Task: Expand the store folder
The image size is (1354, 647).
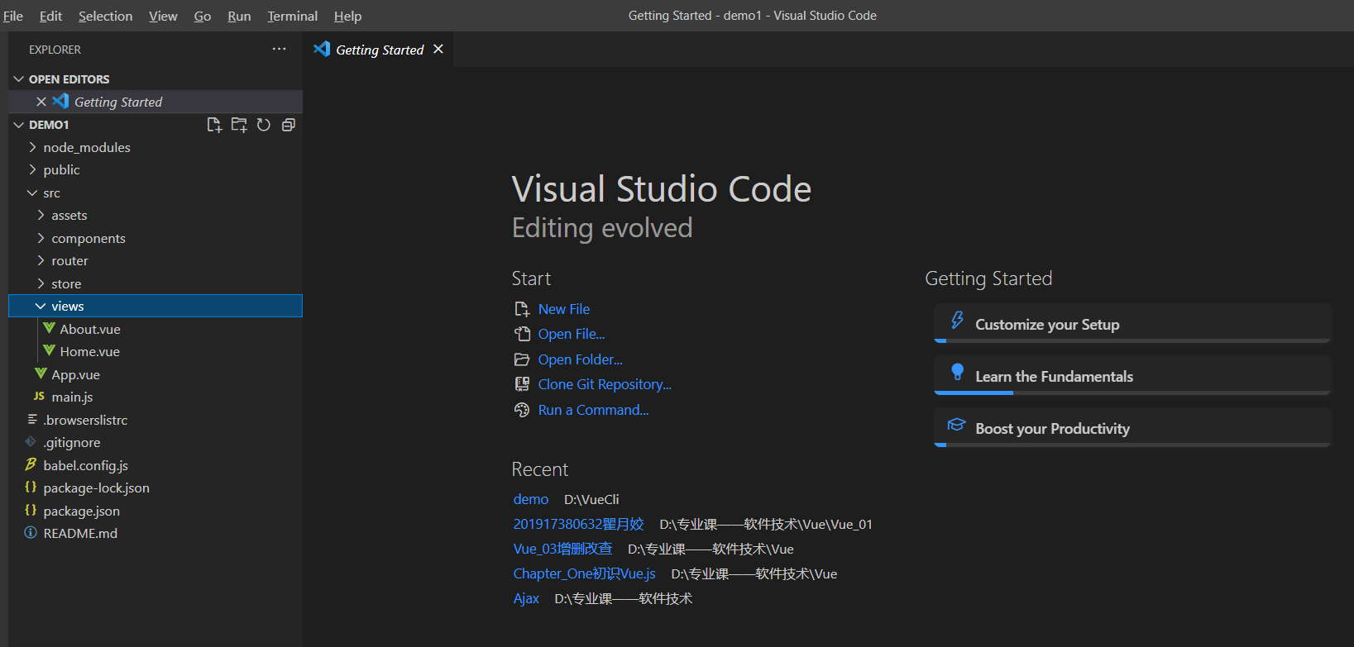Action: point(41,283)
